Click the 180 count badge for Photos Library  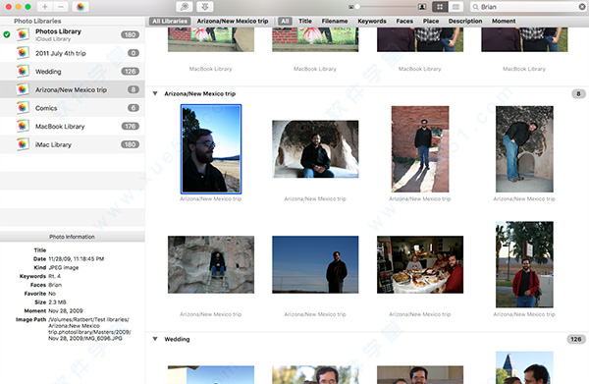tap(130, 34)
